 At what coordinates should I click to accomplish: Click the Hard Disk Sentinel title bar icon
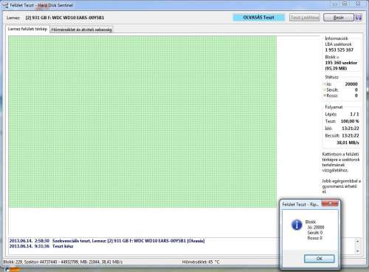(x=5, y=5)
